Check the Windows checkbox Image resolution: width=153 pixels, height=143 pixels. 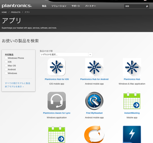[6, 73]
